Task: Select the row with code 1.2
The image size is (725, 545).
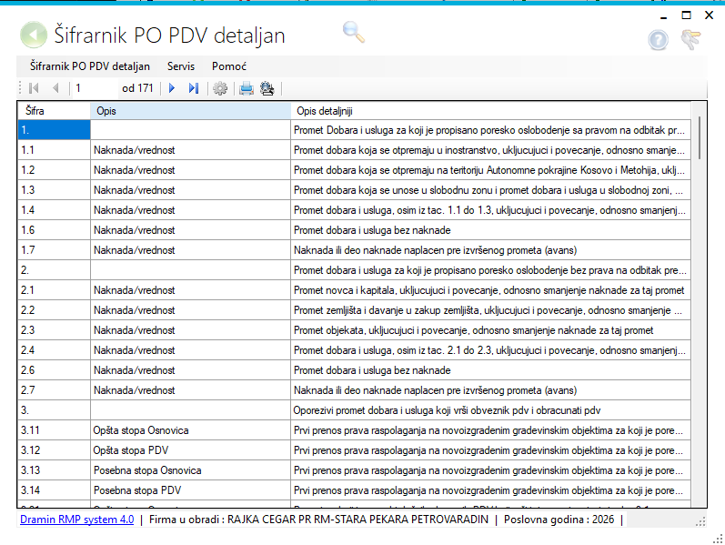Action: click(x=355, y=170)
